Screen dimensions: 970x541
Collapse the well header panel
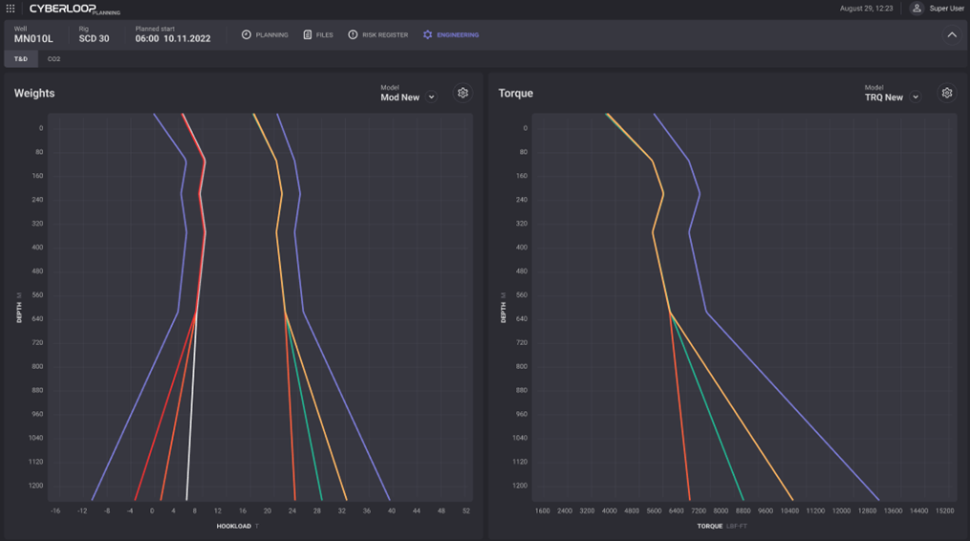tap(952, 35)
